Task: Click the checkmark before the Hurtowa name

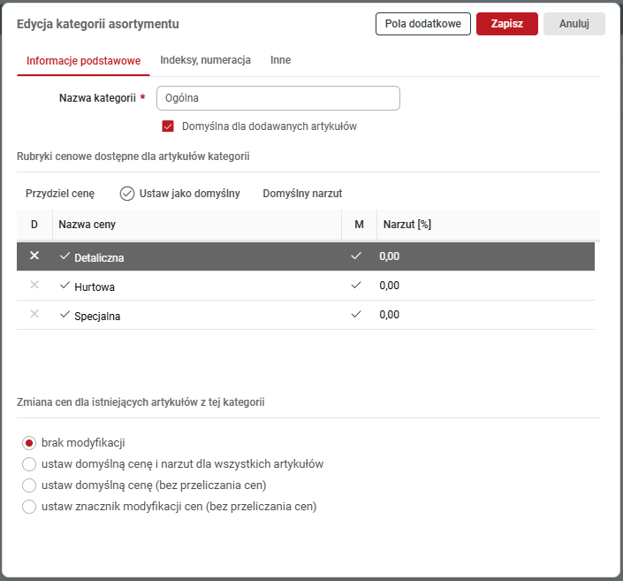Action: coord(65,286)
